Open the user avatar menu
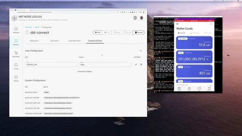The image size is (242, 136). tap(141, 18)
